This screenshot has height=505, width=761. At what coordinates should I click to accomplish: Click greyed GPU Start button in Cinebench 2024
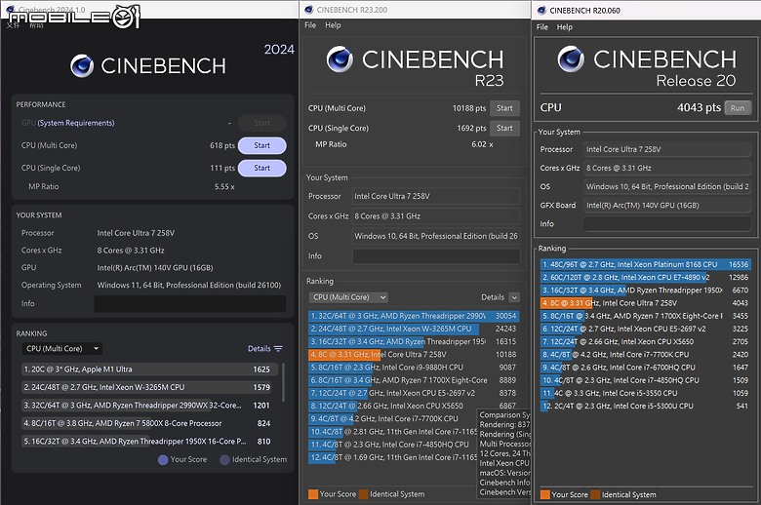click(262, 123)
